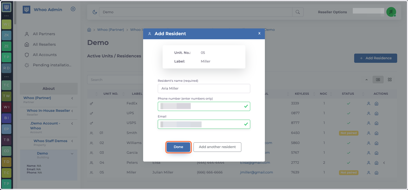Viewport: 408px width, 190px height.
Task: Open the TD workspace tile
Action: coord(6,162)
